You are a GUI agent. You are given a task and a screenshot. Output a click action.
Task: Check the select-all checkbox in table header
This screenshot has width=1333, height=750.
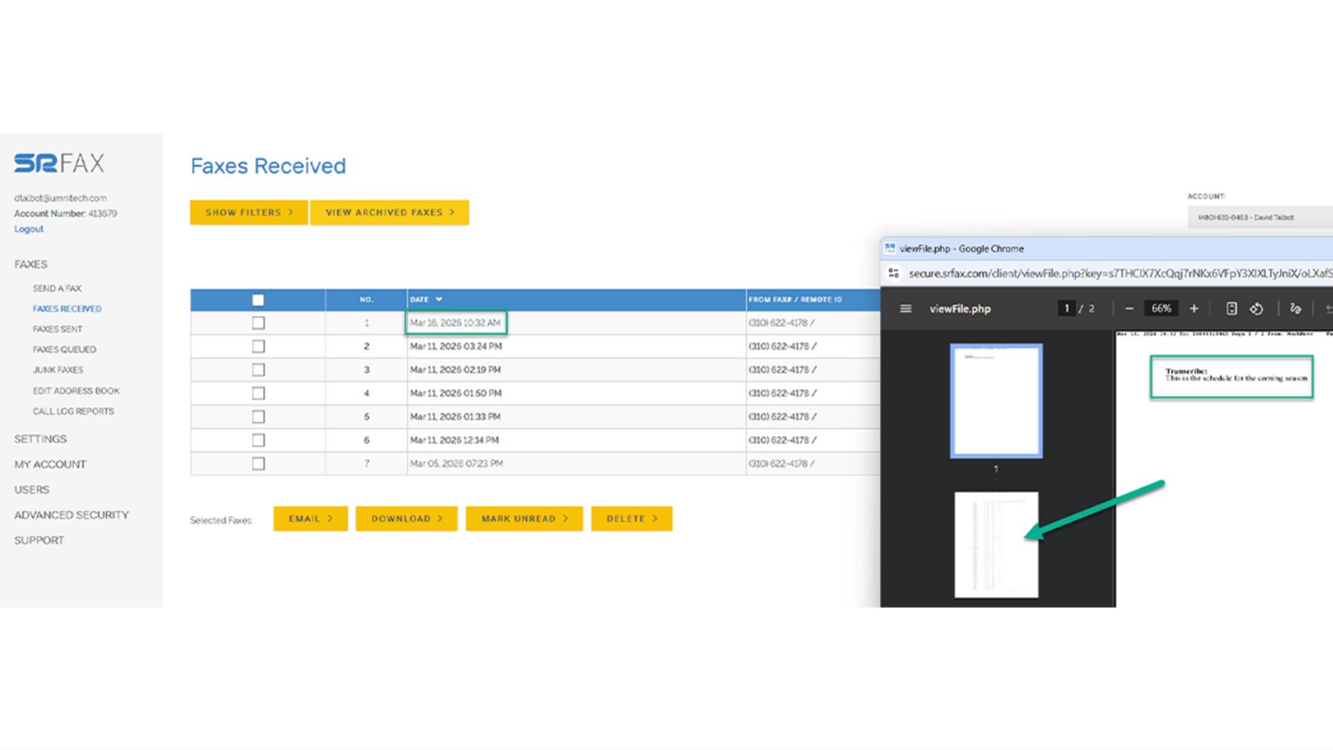tap(258, 300)
